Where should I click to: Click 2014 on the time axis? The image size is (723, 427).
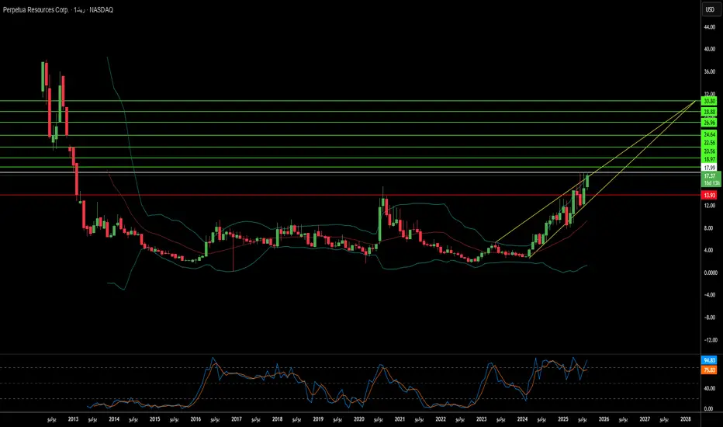114,419
